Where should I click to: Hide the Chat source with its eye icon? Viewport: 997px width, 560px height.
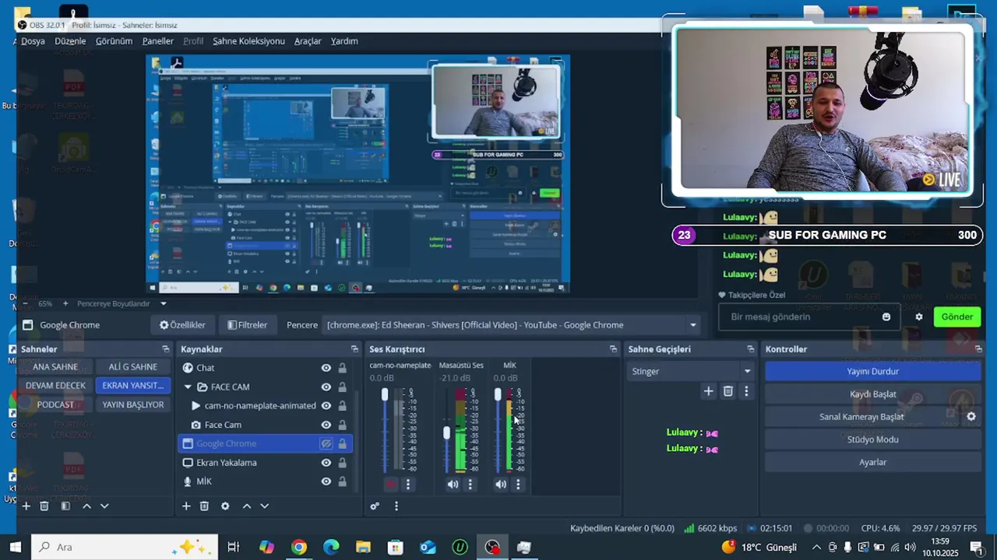point(326,368)
